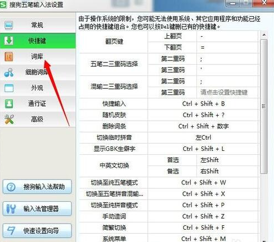Image resolution: width=274 pixels, height=242 pixels.
Task: Click 切换至五笔拼音混输 shortcut Ctrl + Shift + X
Action: tap(203, 194)
